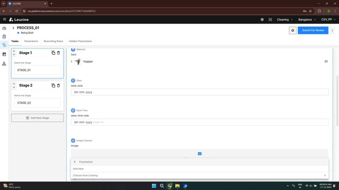The image size is (339, 190).
Task: Open the hierarchy icon in left sidebar
Action: 4,63
